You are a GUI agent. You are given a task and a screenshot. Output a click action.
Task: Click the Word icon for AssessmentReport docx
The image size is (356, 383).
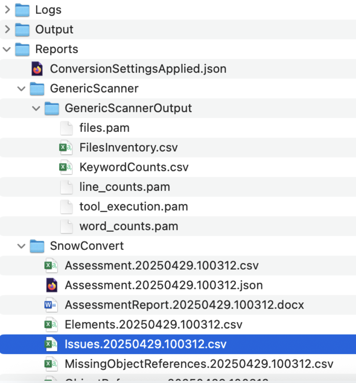coord(51,305)
